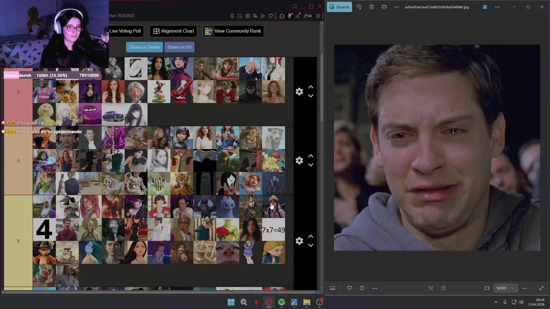Rotate the image in Photos window
This screenshot has height=309, width=550.
tap(359, 7)
